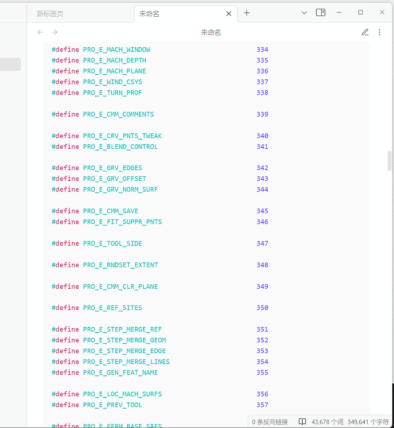The image size is (394, 428).
Task: Open the more options three-dot menu
Action: coord(379,32)
